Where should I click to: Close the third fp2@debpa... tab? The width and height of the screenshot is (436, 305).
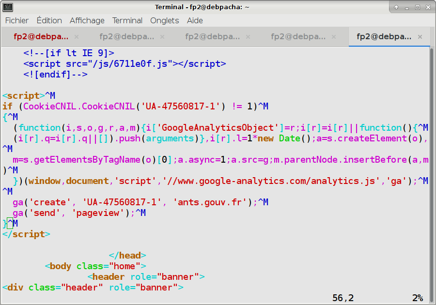pos(248,37)
